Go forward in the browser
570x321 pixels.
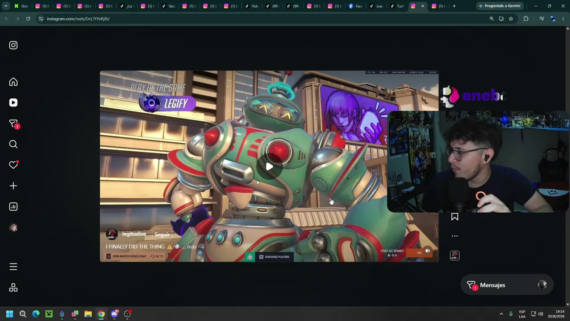pos(17,19)
